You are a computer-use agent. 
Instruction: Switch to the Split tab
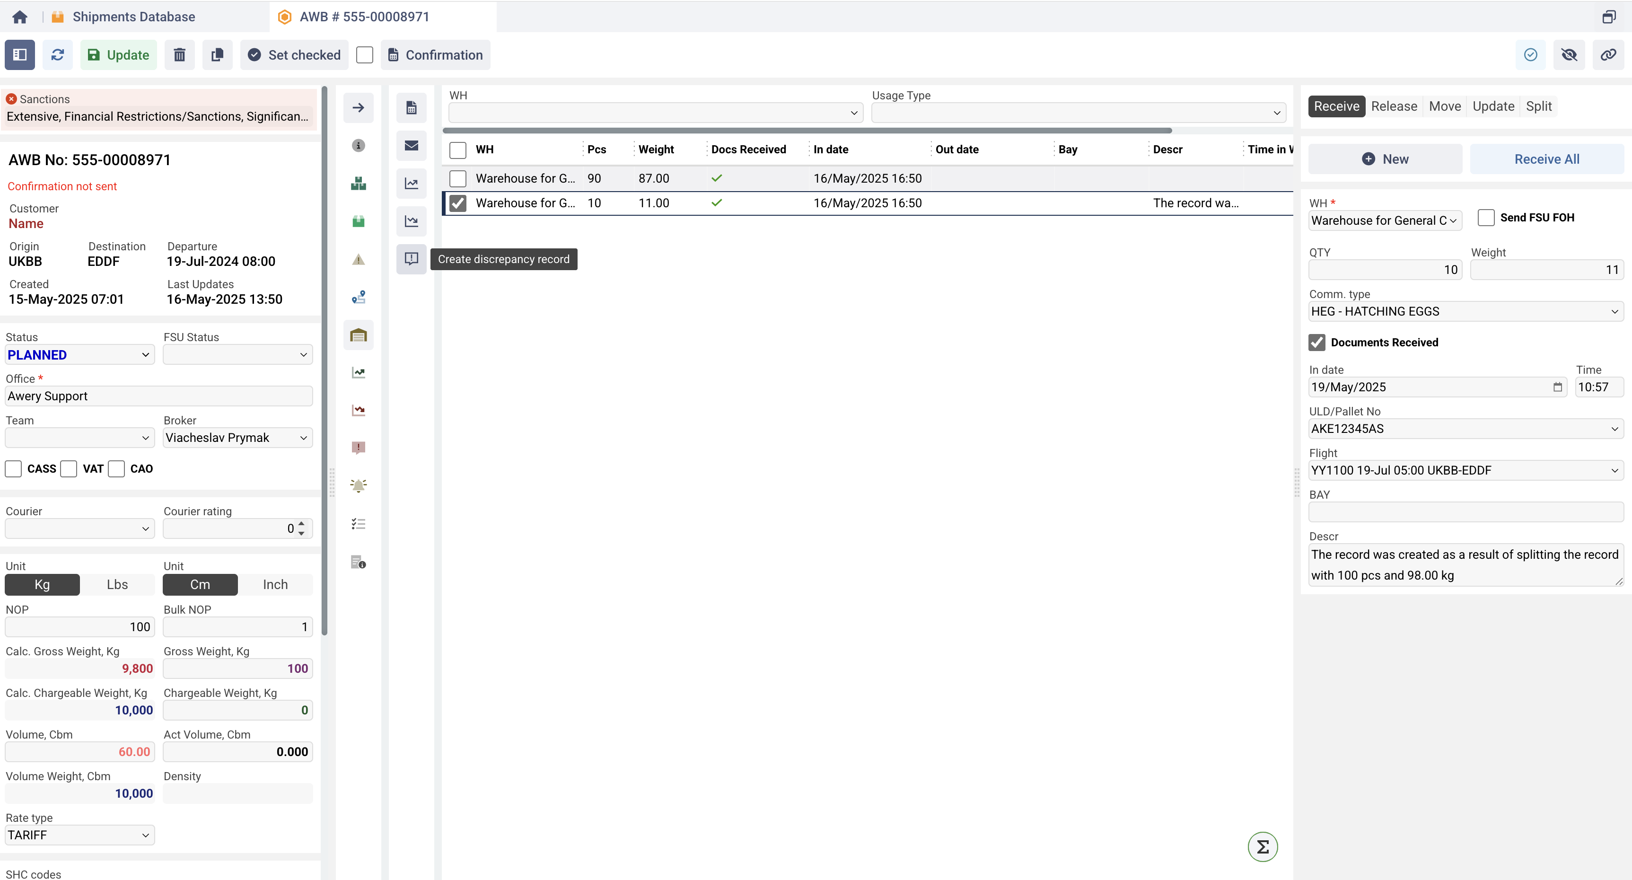[x=1538, y=106]
